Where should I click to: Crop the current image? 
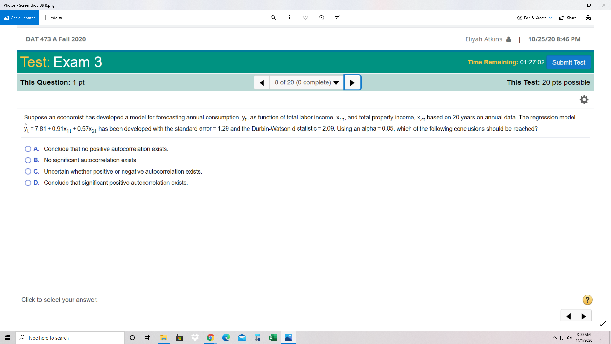click(x=337, y=18)
